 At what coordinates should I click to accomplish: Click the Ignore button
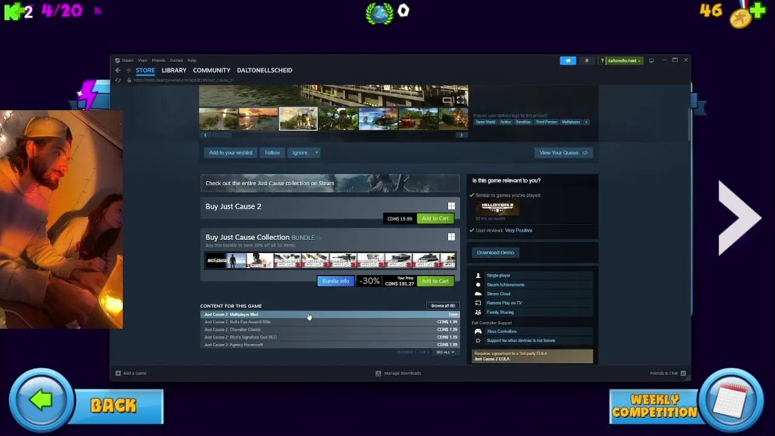300,153
